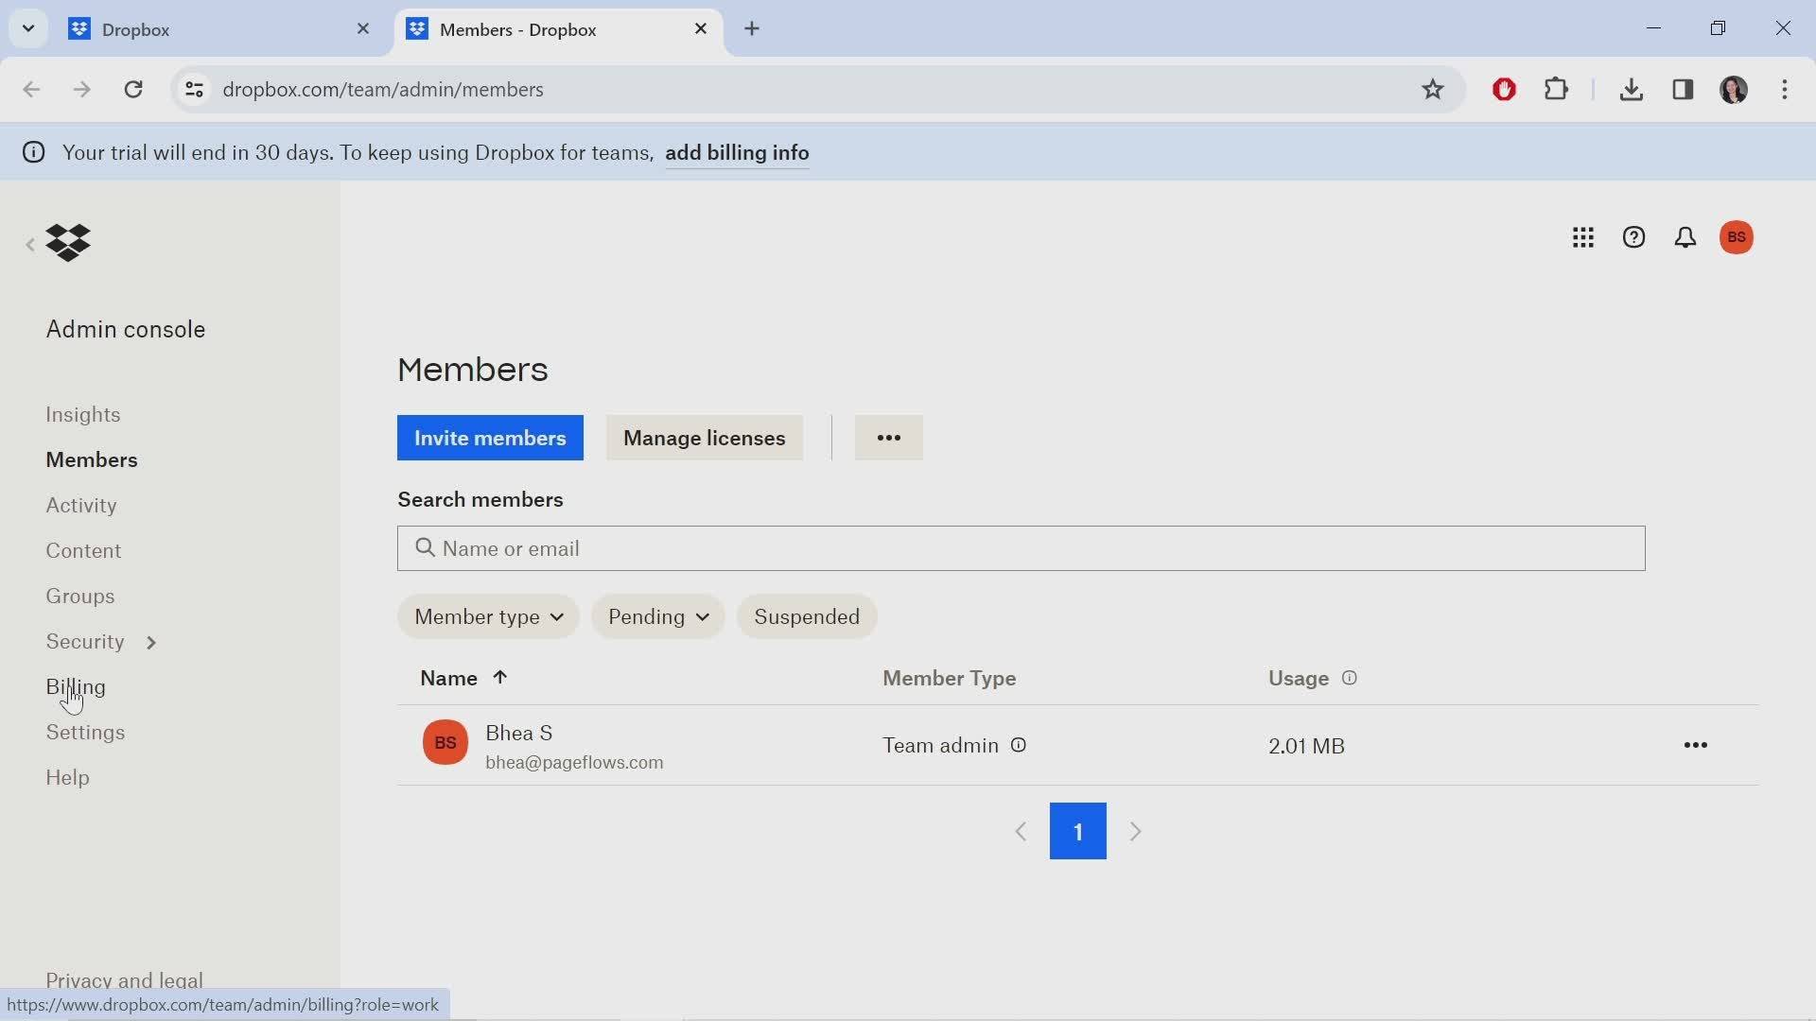The width and height of the screenshot is (1816, 1021).
Task: Open a new browser tab
Action: point(752,28)
